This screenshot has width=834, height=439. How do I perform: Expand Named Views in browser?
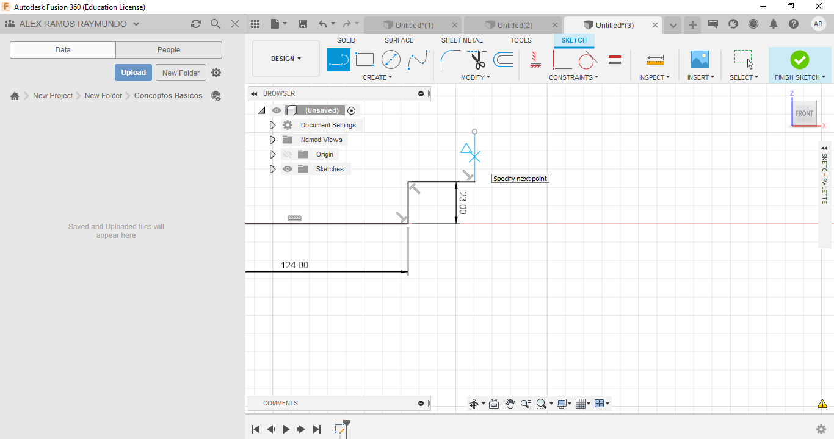click(x=272, y=140)
